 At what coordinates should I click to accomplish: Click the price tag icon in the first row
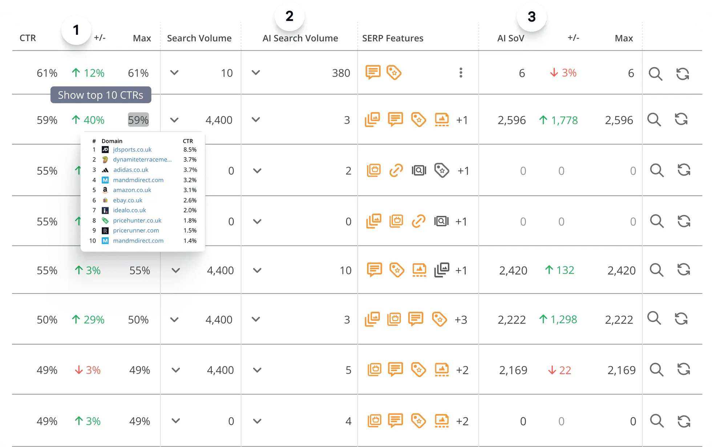[x=394, y=73]
